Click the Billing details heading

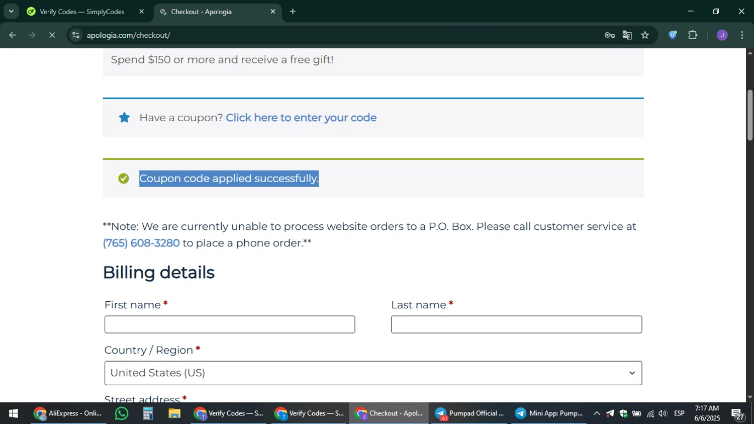click(159, 273)
